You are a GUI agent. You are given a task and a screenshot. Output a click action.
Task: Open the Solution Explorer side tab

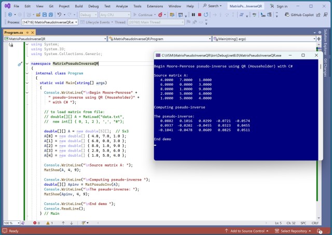[326, 42]
